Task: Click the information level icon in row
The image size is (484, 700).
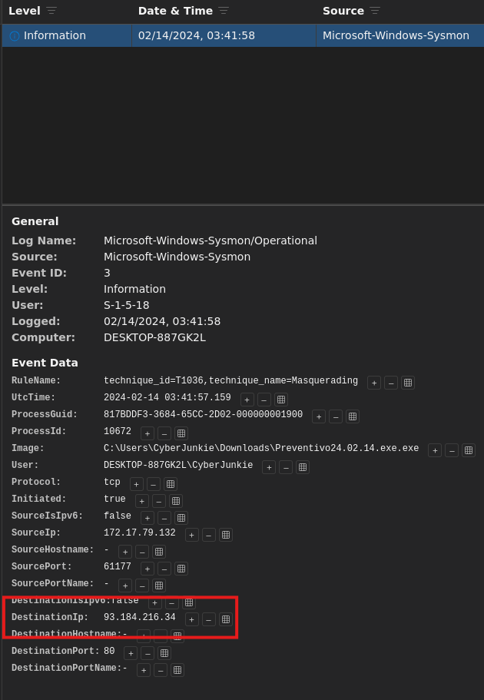Action: (15, 36)
